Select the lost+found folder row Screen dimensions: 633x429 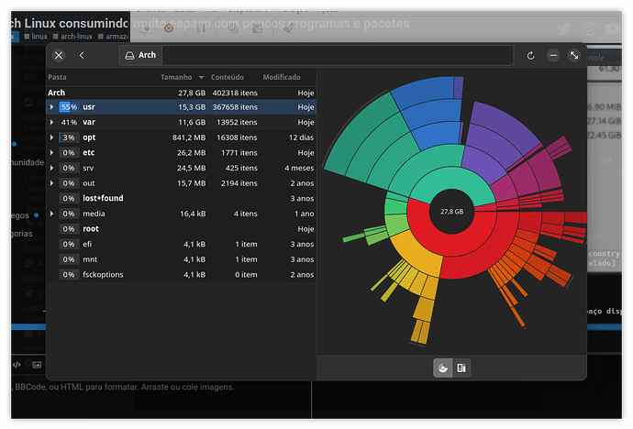[103, 198]
